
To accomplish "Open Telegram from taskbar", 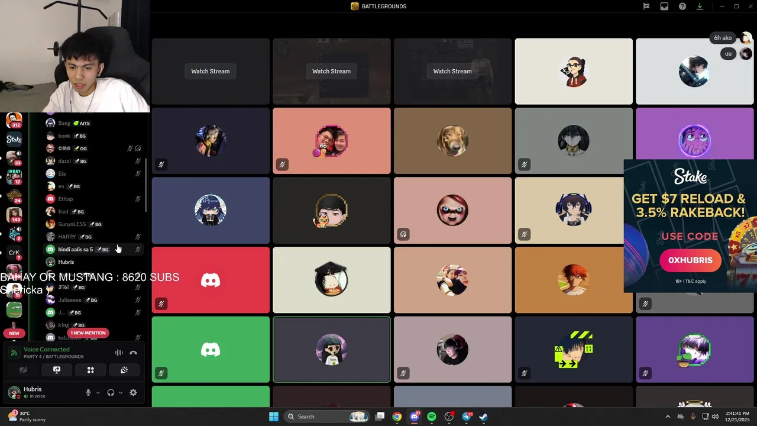I will click(x=467, y=417).
